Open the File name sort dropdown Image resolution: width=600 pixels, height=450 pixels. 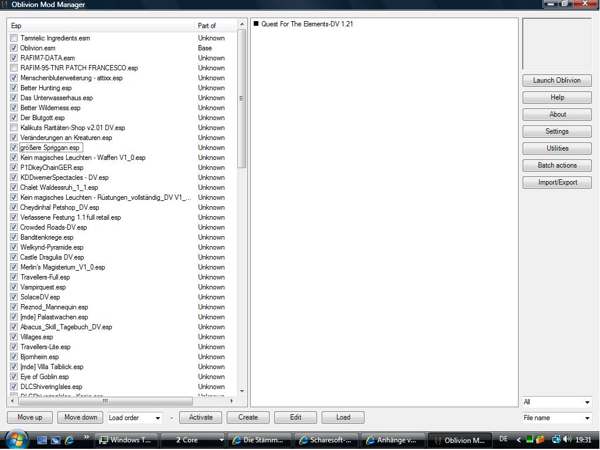[557, 418]
